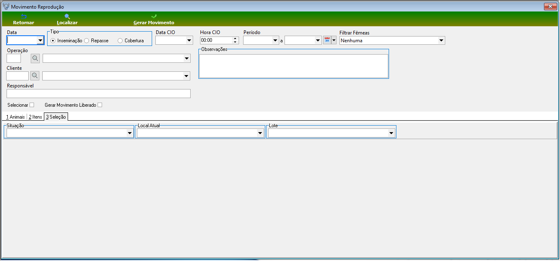Click the Gerar Movimento checkmark icon

pyautogui.click(x=154, y=16)
